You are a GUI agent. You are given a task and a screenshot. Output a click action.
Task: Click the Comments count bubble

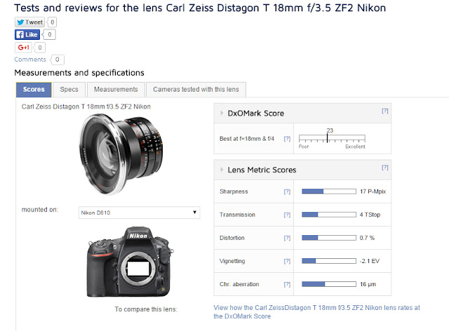[x=58, y=59]
